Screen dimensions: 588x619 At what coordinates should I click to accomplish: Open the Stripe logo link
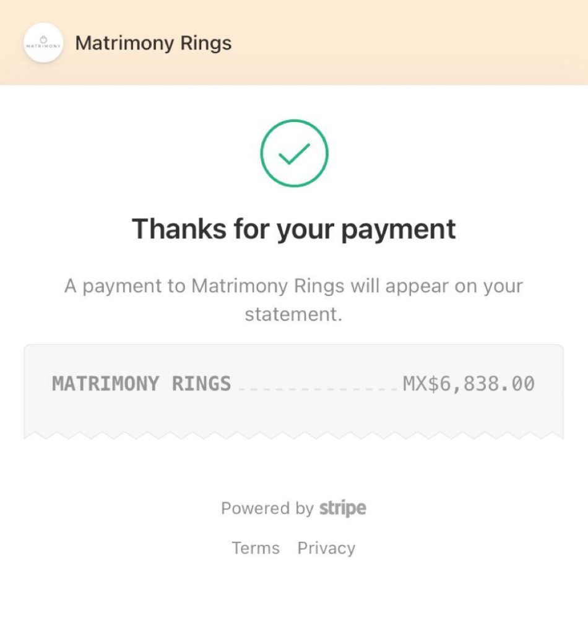point(342,508)
